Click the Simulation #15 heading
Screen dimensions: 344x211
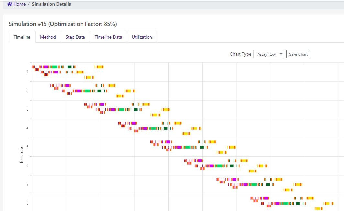(x=62, y=24)
